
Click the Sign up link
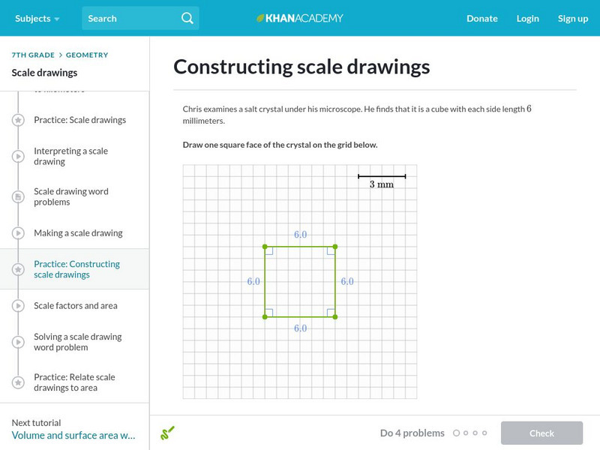coord(572,18)
